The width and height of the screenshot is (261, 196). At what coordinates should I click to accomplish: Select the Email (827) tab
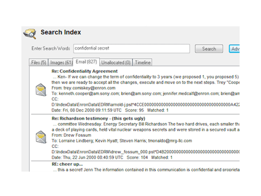(x=86, y=62)
